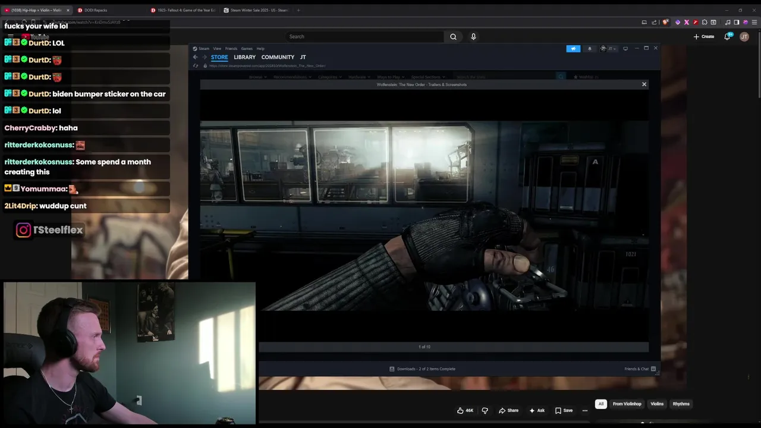Open Steam Downloads status
The width and height of the screenshot is (761, 428).
(x=423, y=369)
